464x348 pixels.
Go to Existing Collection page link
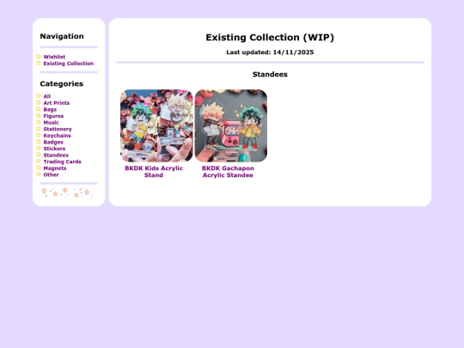(69, 64)
